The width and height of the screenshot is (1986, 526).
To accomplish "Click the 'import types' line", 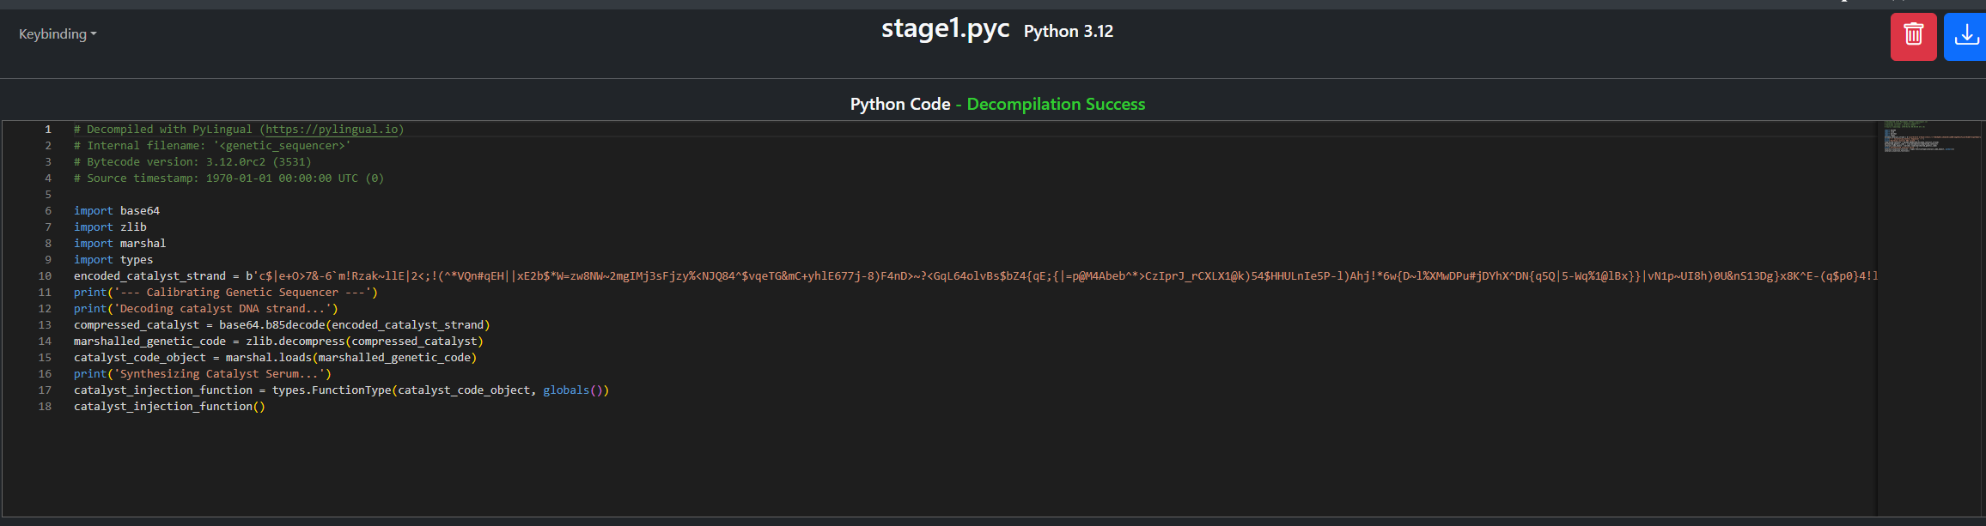I will [x=113, y=260].
